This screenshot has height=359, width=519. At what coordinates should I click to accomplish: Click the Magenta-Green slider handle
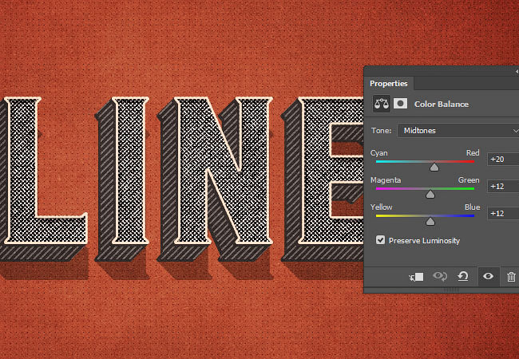point(430,194)
